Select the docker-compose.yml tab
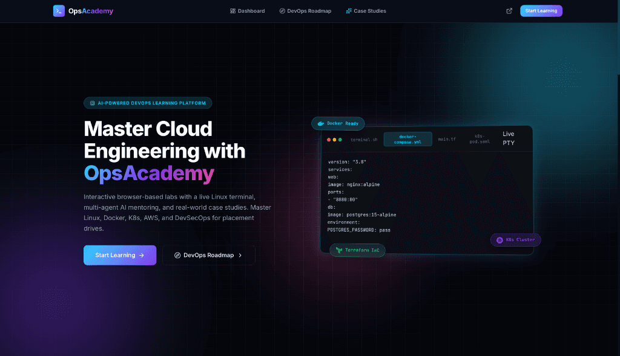 pyautogui.click(x=407, y=140)
